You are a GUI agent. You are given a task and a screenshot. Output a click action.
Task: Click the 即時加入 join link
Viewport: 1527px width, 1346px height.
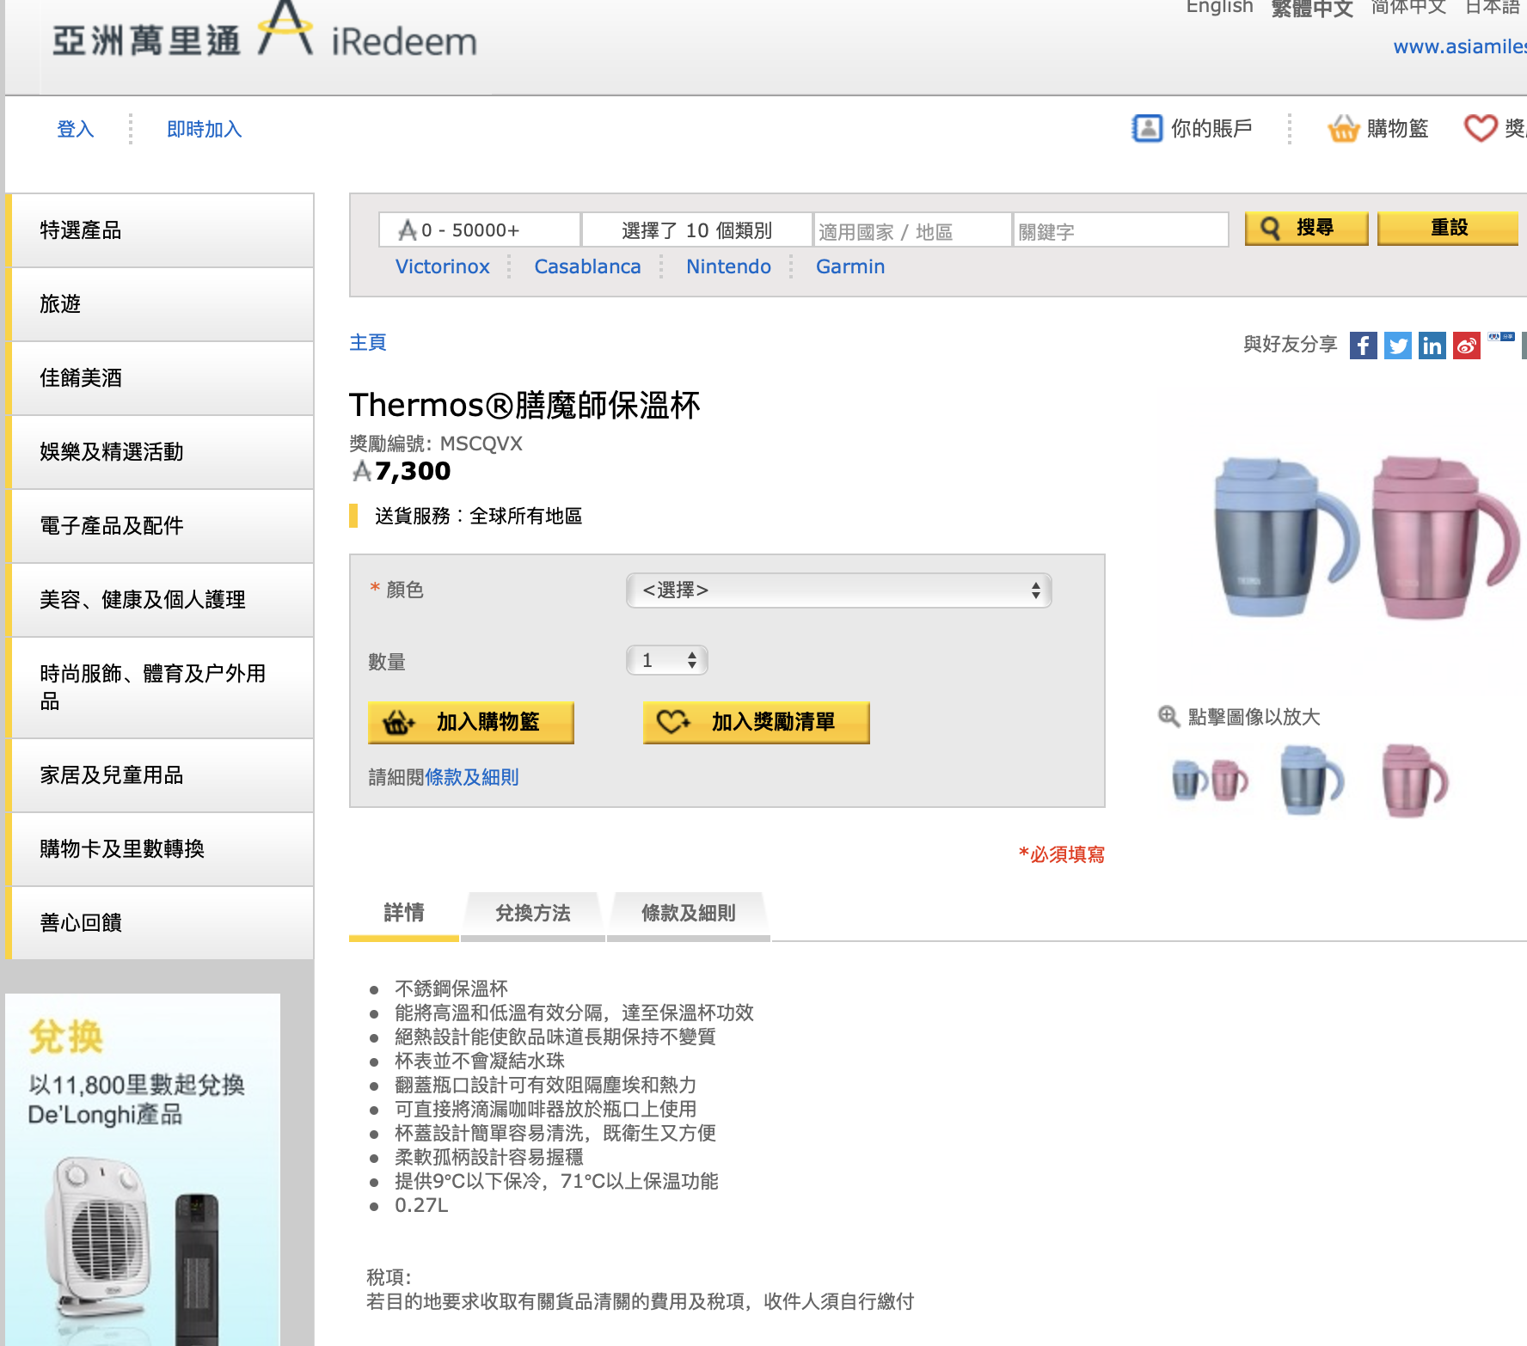204,129
